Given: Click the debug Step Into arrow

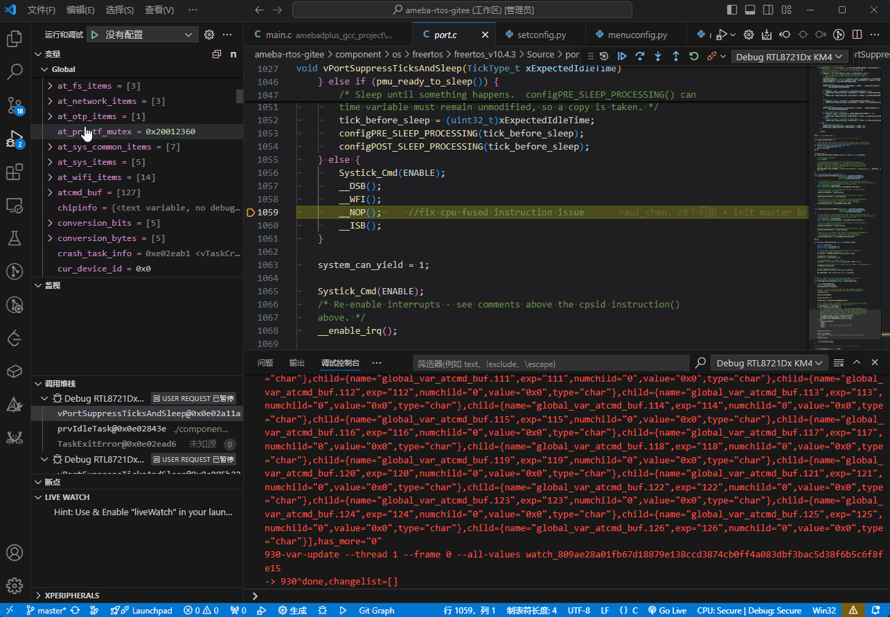Looking at the screenshot, I should click(x=658, y=56).
